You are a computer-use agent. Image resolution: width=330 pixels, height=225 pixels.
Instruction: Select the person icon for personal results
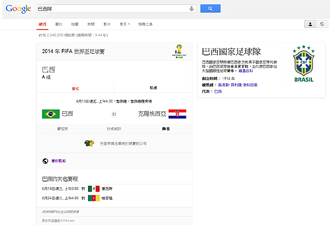coord(310,24)
